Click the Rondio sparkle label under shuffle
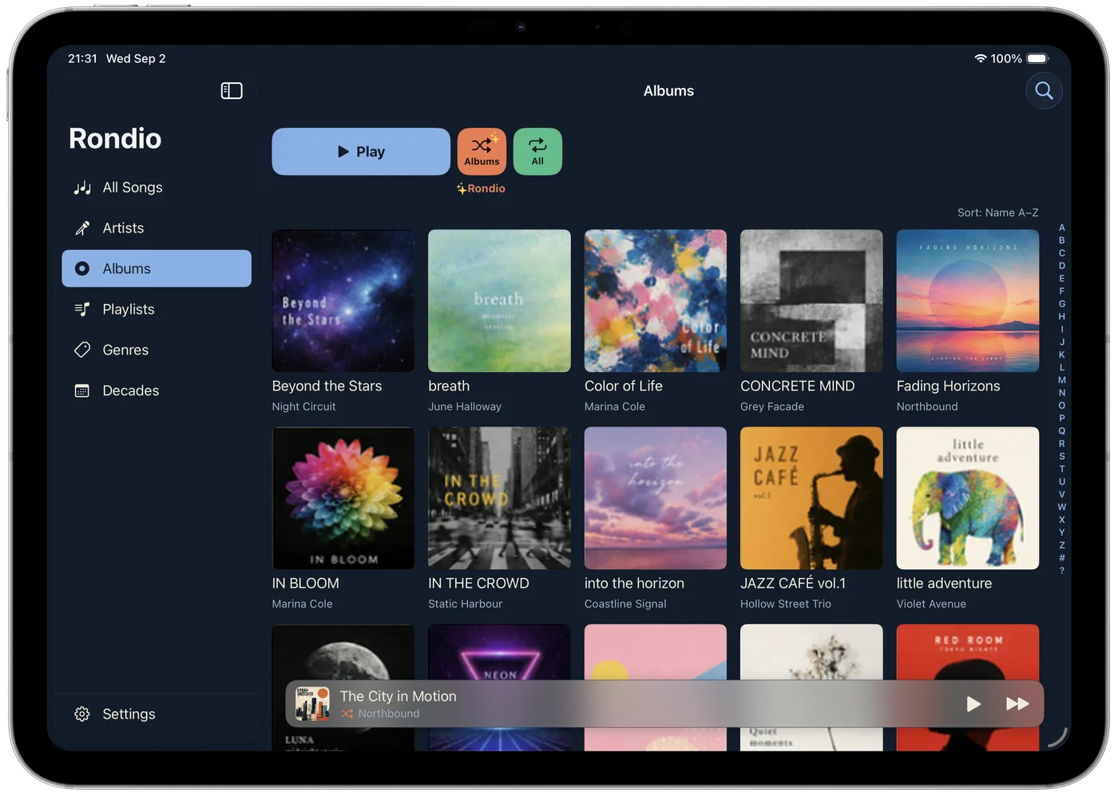The height and width of the screenshot is (796, 1118). pyautogui.click(x=481, y=189)
